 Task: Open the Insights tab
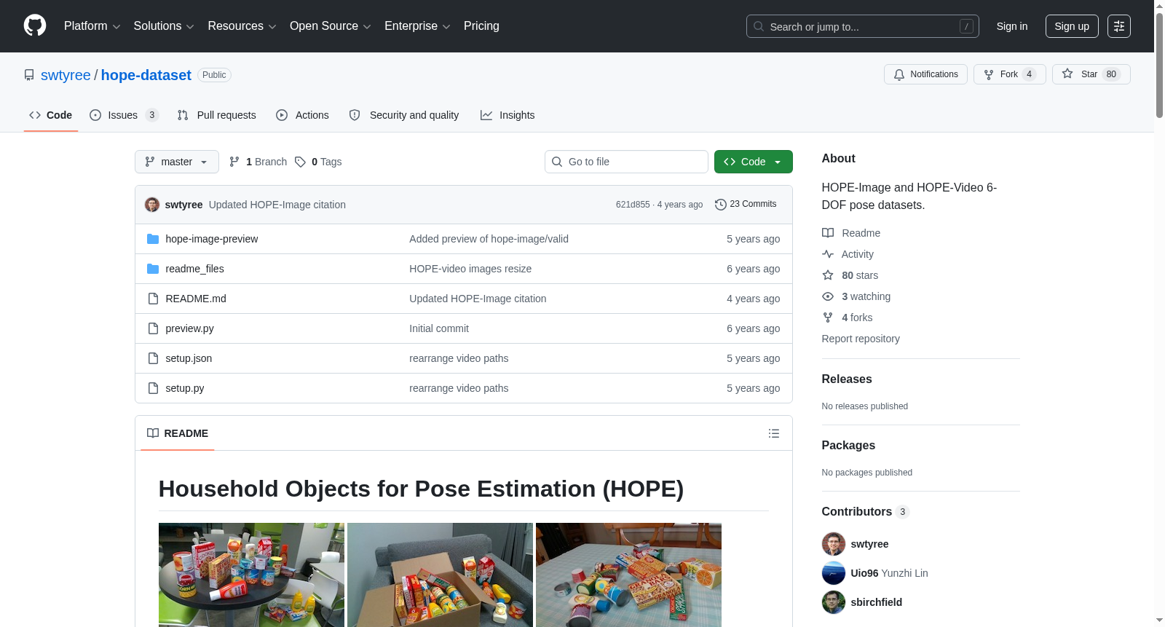pyautogui.click(x=508, y=115)
